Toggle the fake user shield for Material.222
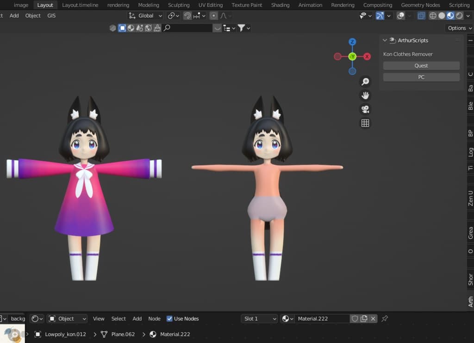Screen dimensions: 474x343 [355, 319]
